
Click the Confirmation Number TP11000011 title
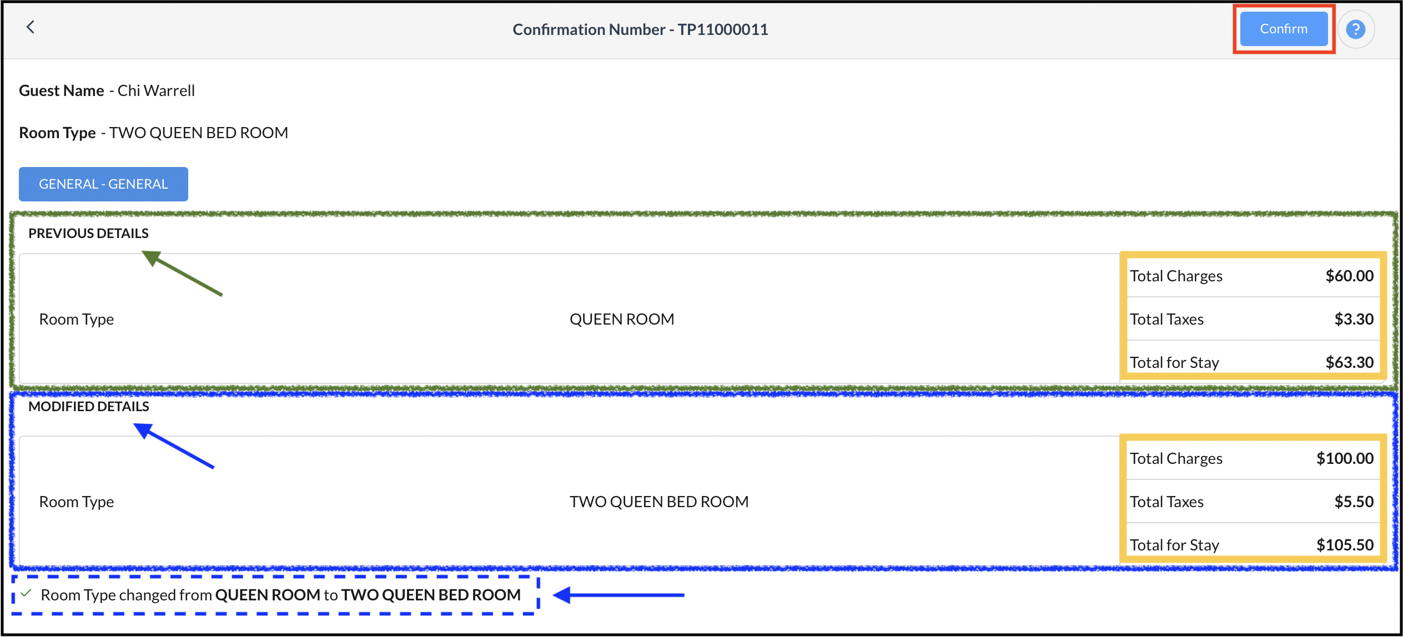[640, 29]
